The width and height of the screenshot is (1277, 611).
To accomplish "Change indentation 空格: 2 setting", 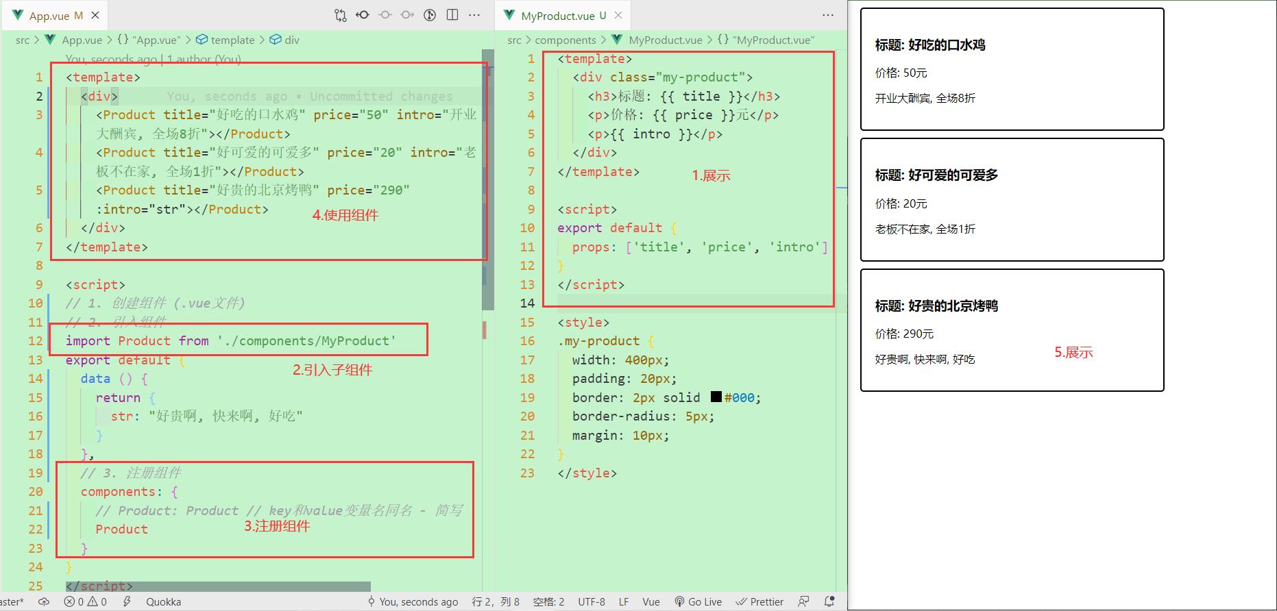I will (548, 601).
